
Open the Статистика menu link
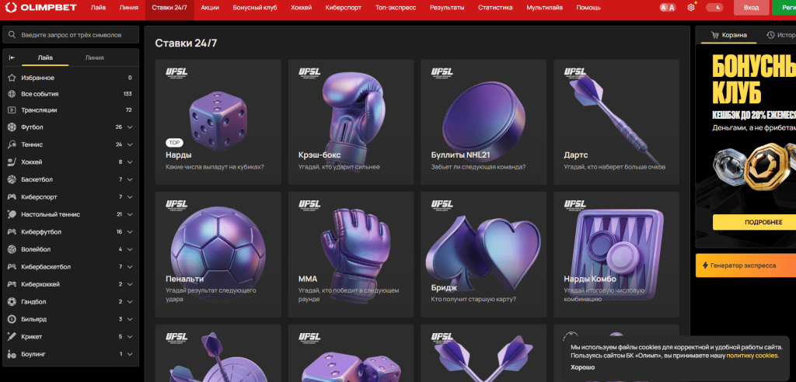[x=495, y=8]
